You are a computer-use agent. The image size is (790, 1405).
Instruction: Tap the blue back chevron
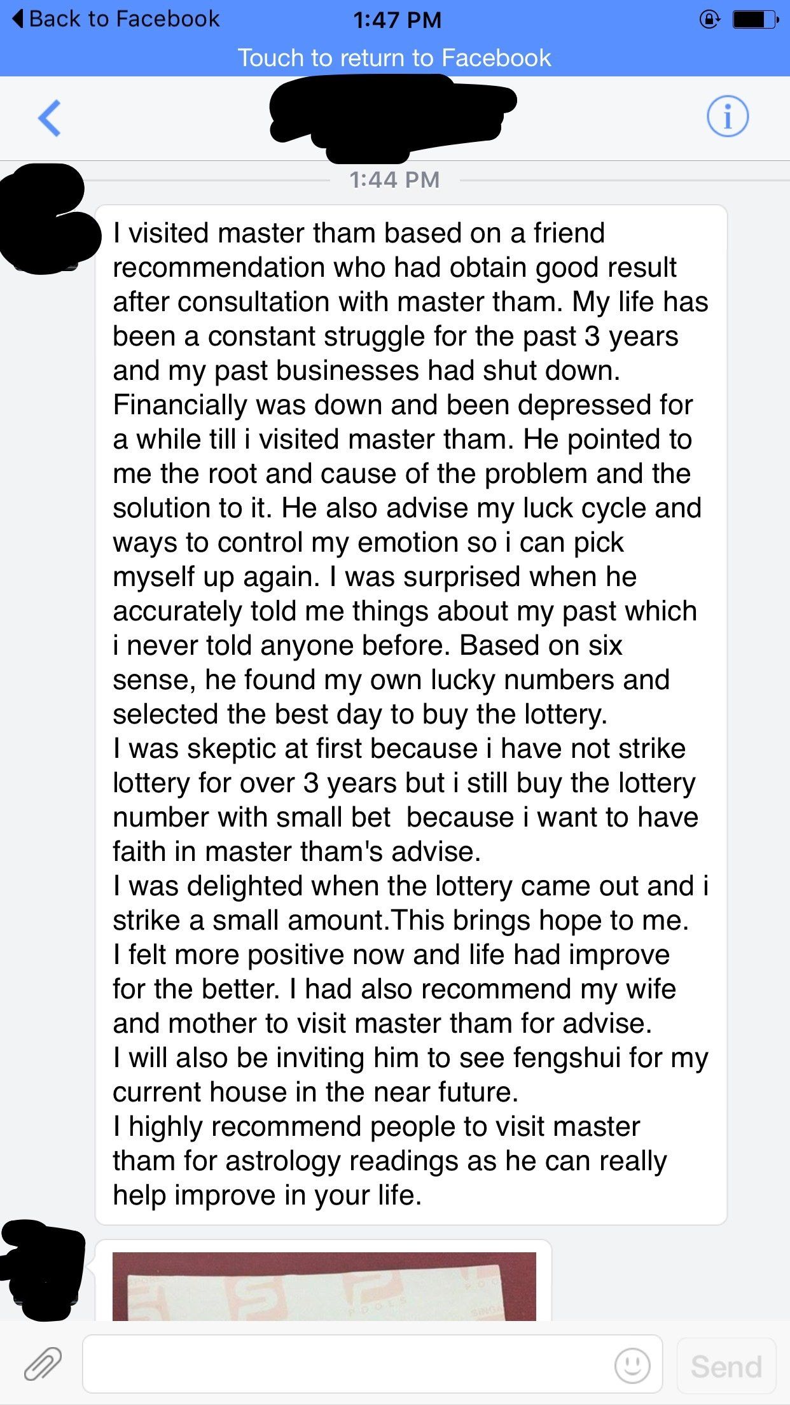click(x=50, y=118)
